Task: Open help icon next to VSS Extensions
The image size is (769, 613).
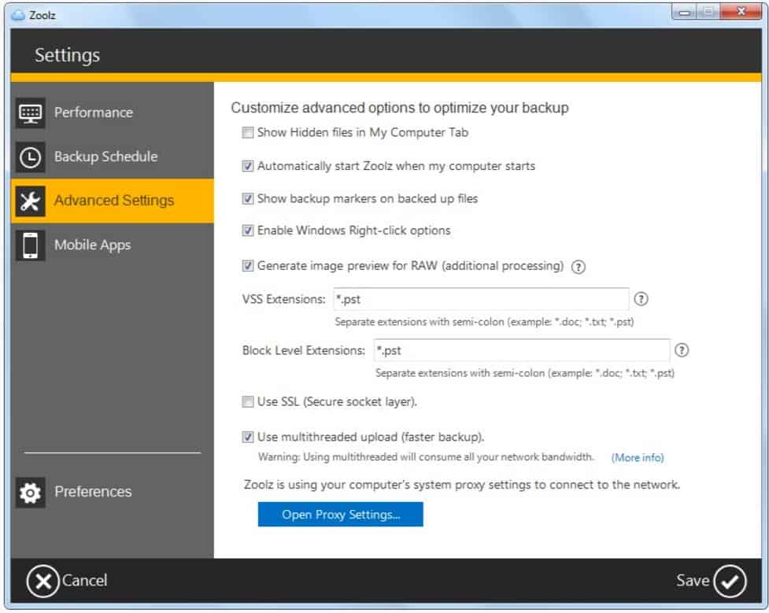Action: 641,299
